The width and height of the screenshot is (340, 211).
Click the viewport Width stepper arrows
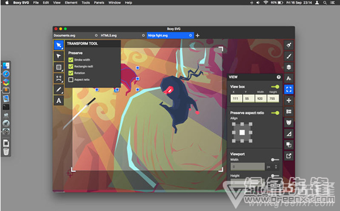click(276, 167)
